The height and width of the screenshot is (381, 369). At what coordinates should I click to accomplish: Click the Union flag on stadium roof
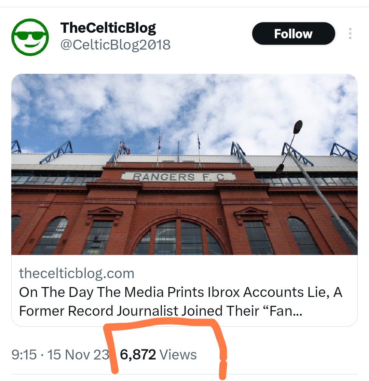tap(160, 142)
